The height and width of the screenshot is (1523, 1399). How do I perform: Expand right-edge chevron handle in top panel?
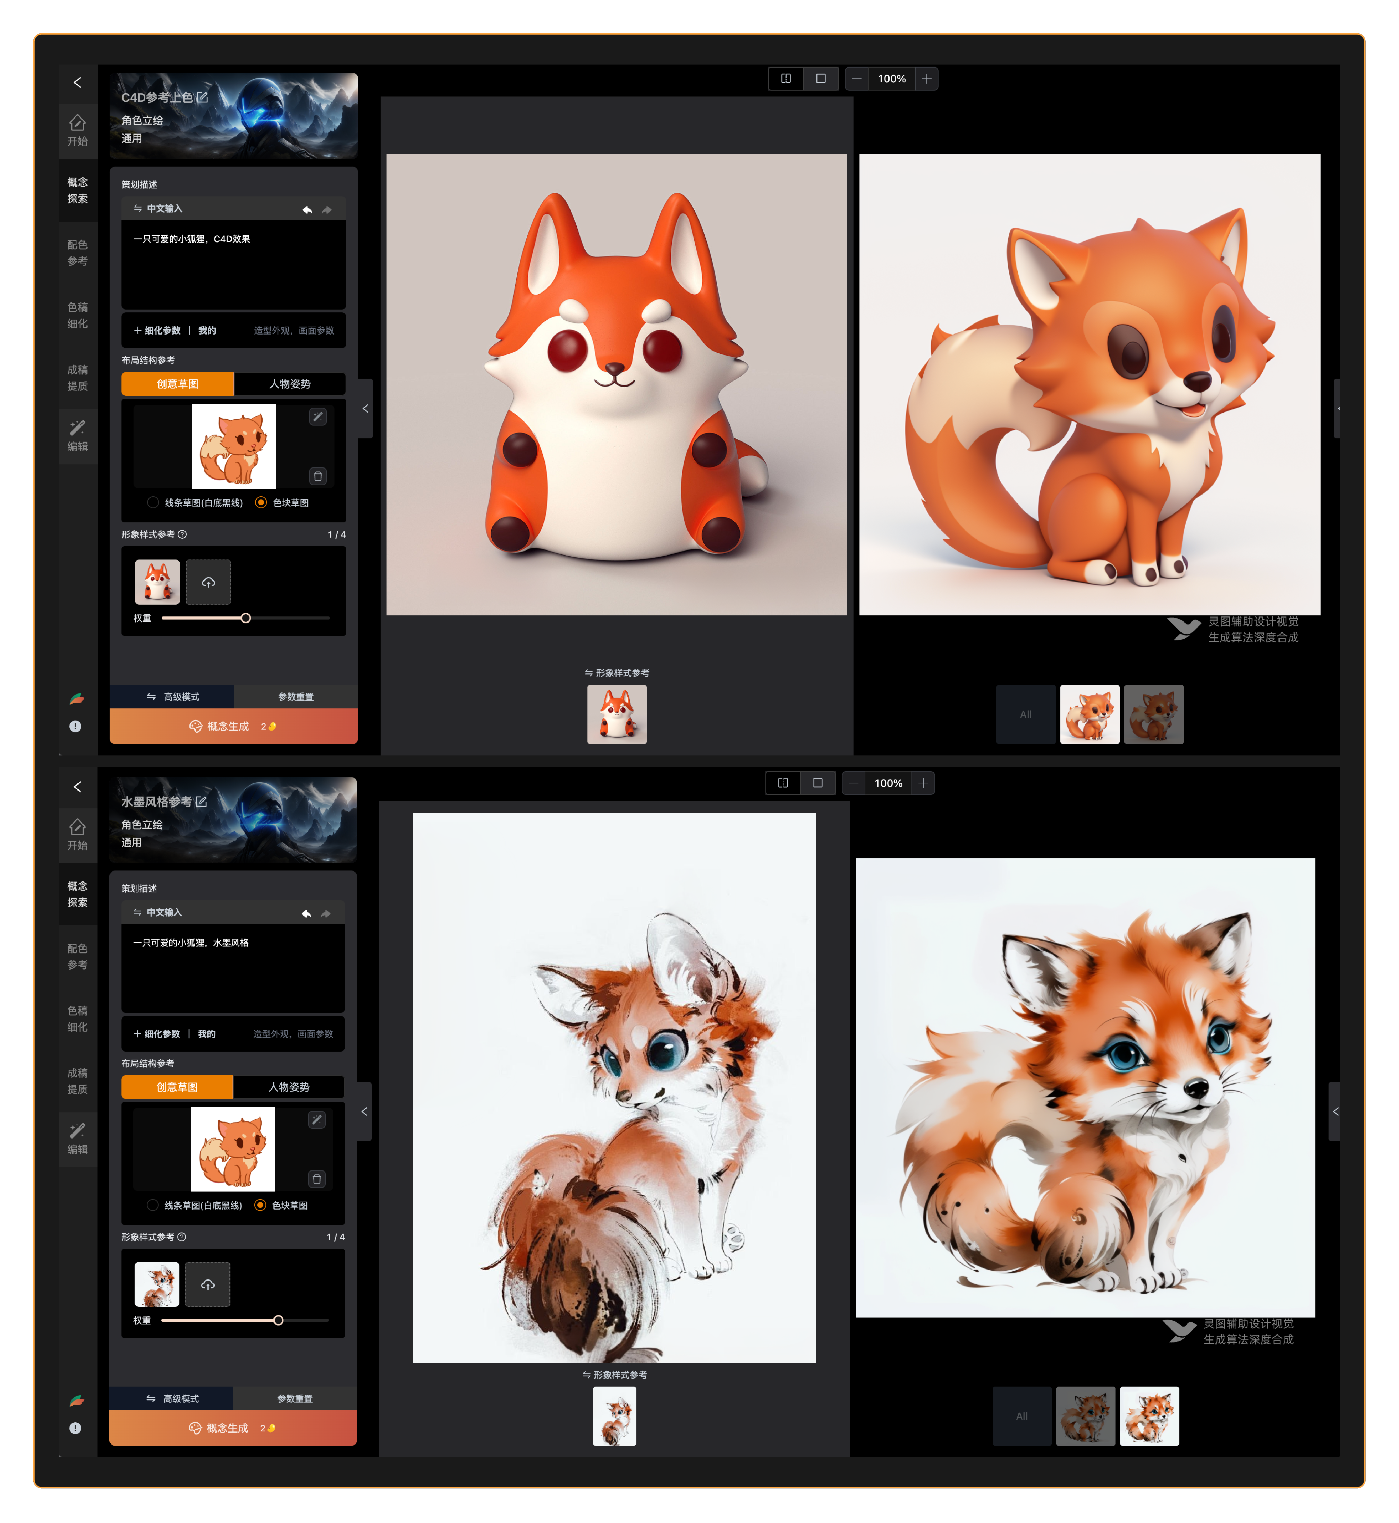pyautogui.click(x=1337, y=409)
